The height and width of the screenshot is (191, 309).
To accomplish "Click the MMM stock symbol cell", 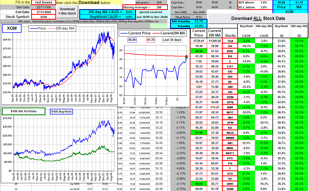I will coord(230,138).
